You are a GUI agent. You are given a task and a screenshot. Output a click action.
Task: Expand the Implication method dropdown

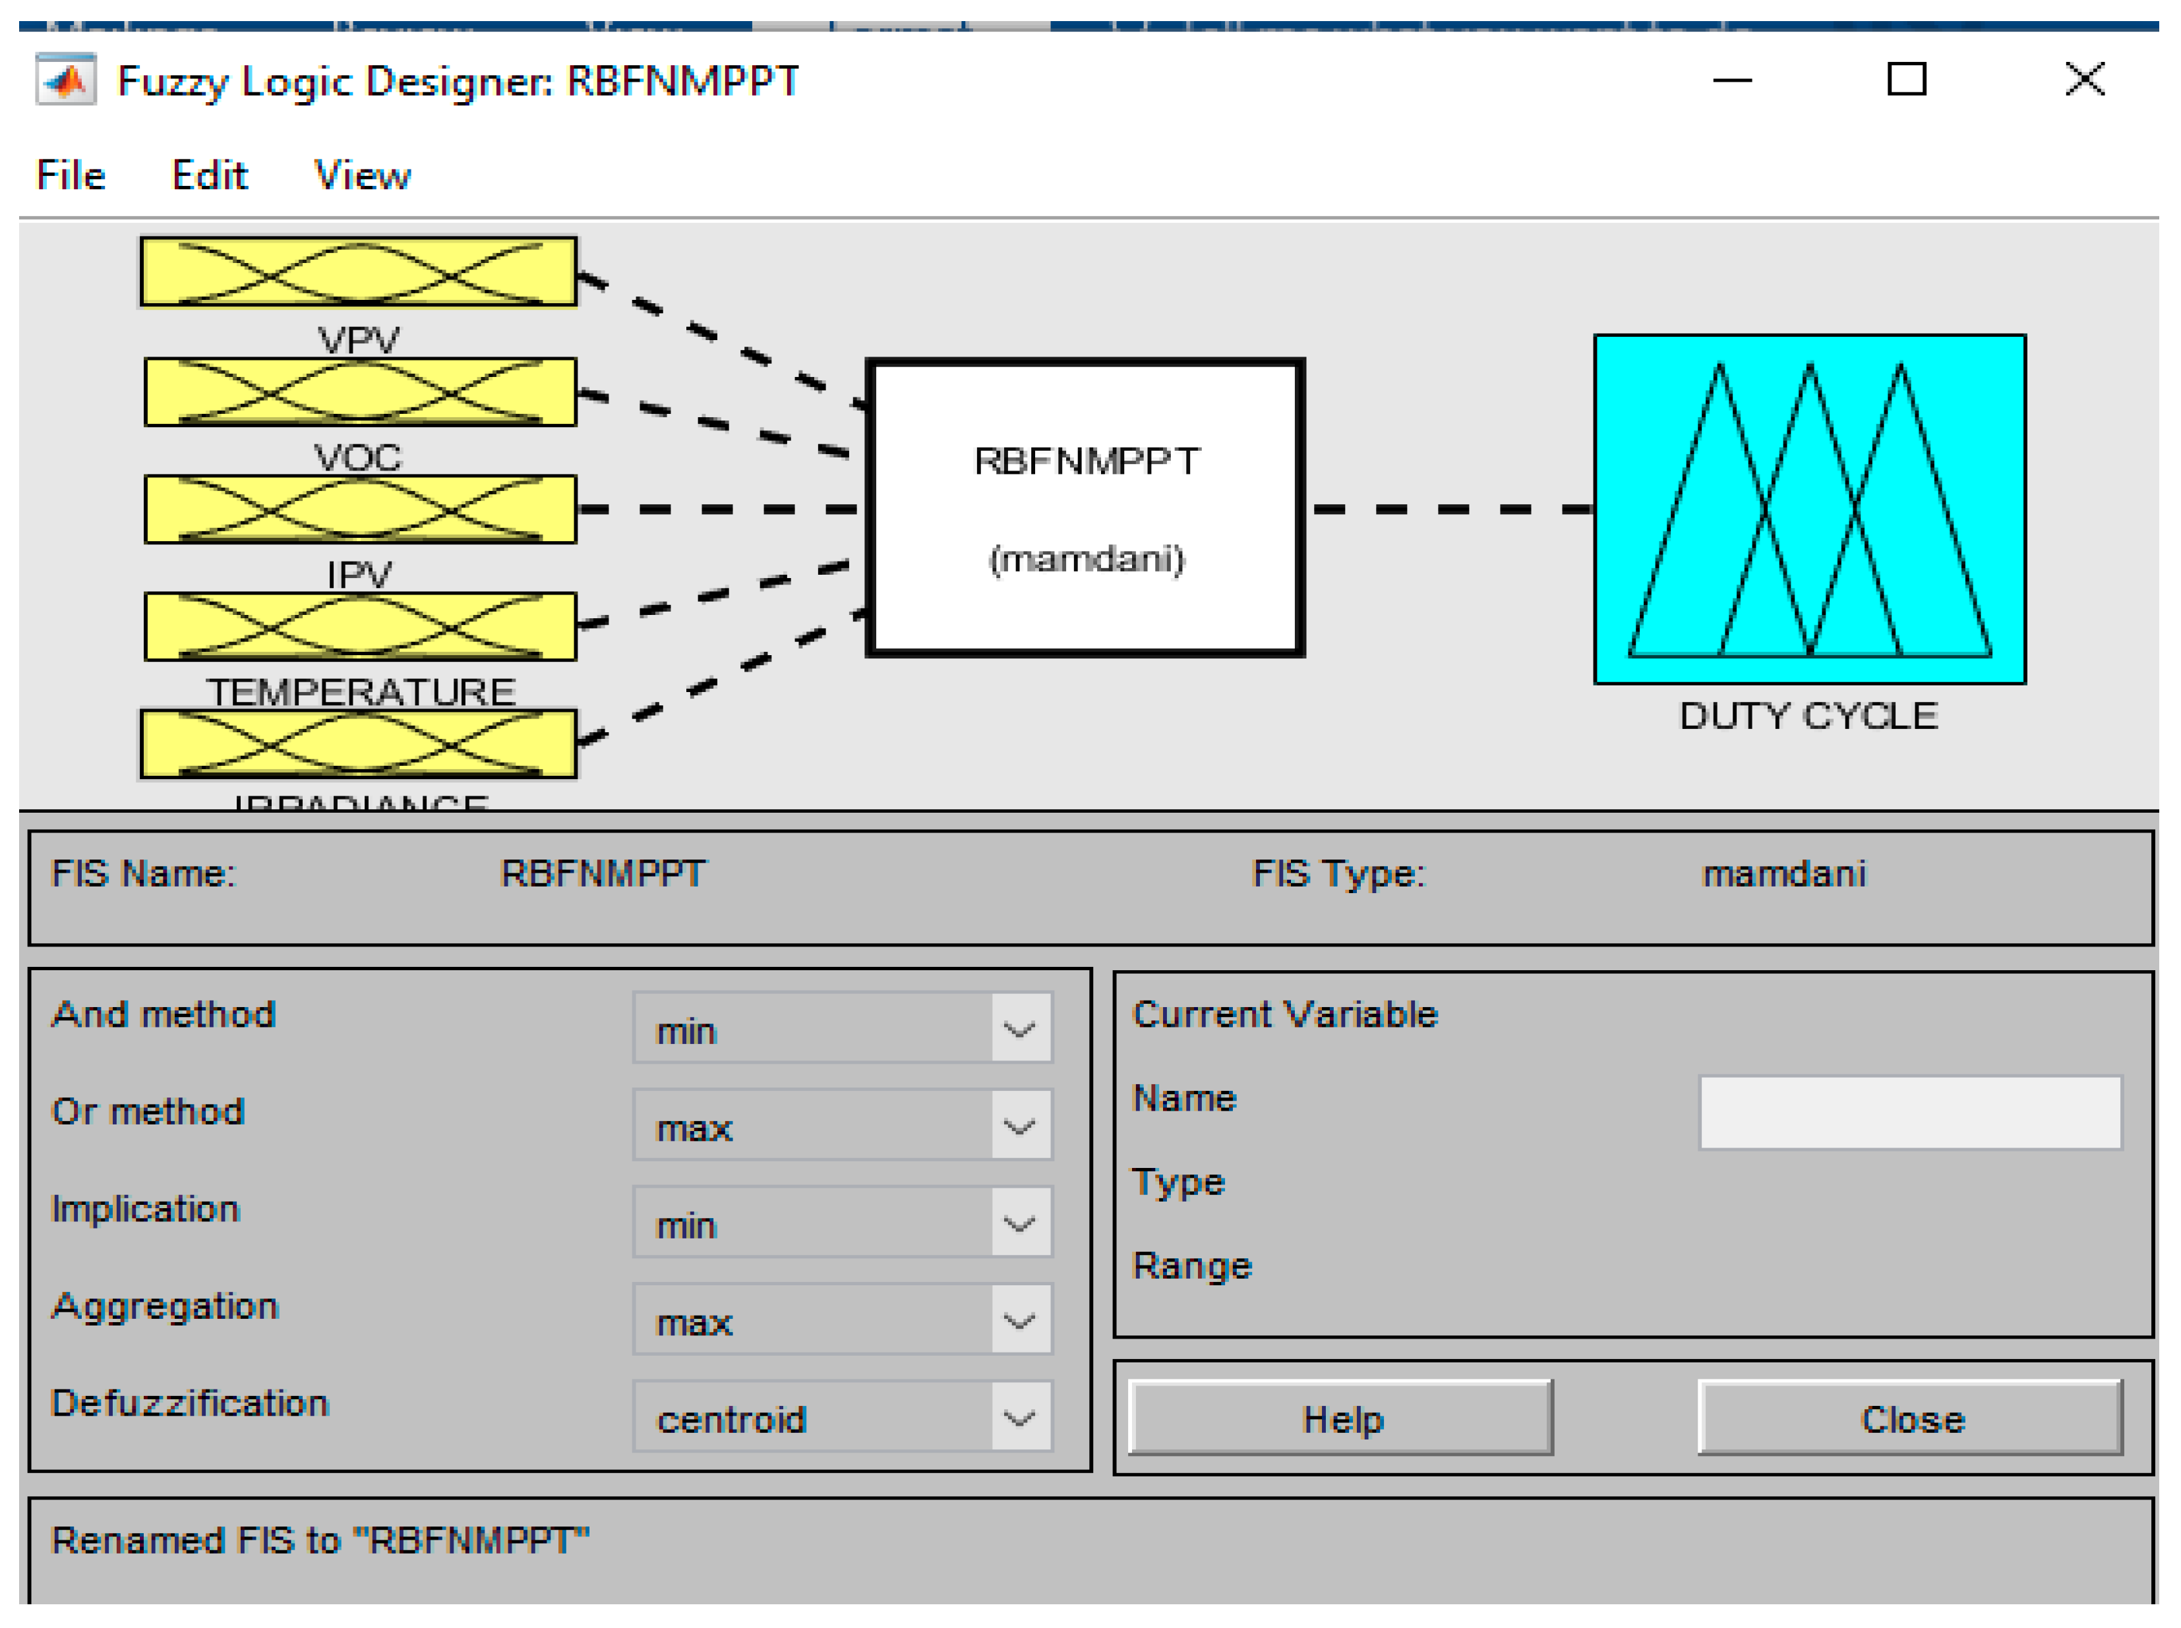[843, 1223]
